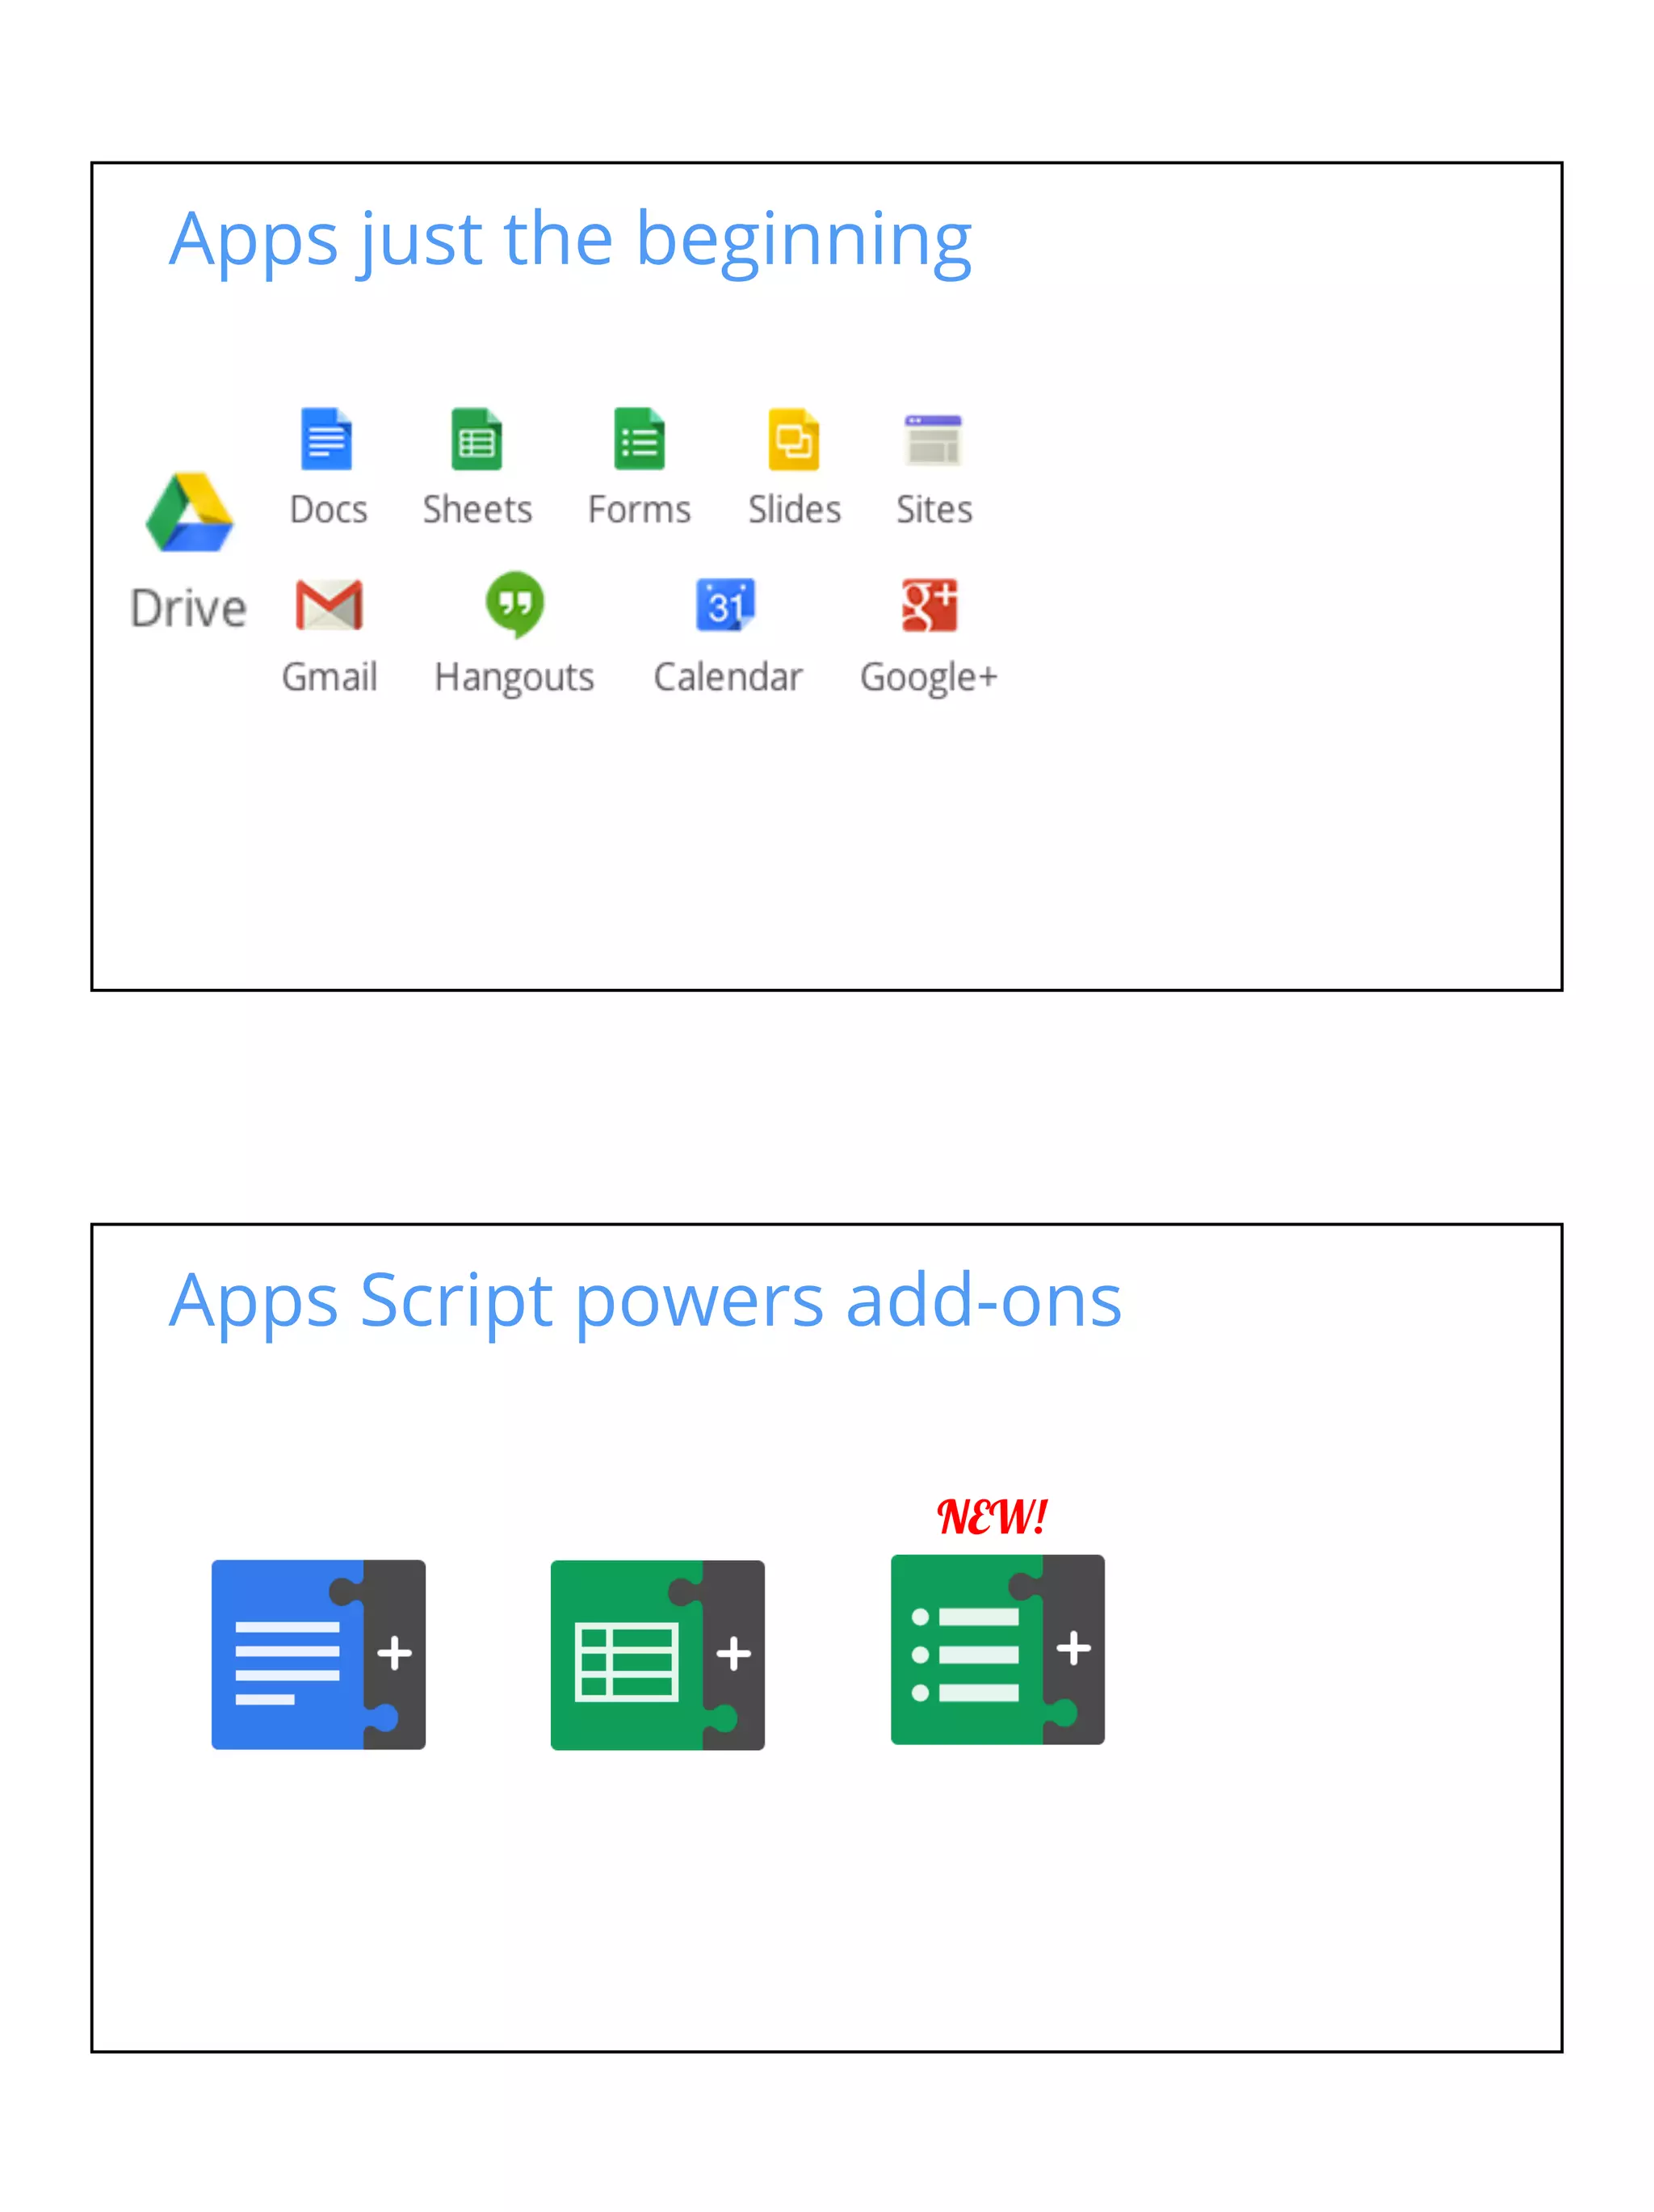This screenshot has height=2212, width=1654.
Task: Select the blue Docs add-on puzzle icon
Action: tap(319, 1654)
